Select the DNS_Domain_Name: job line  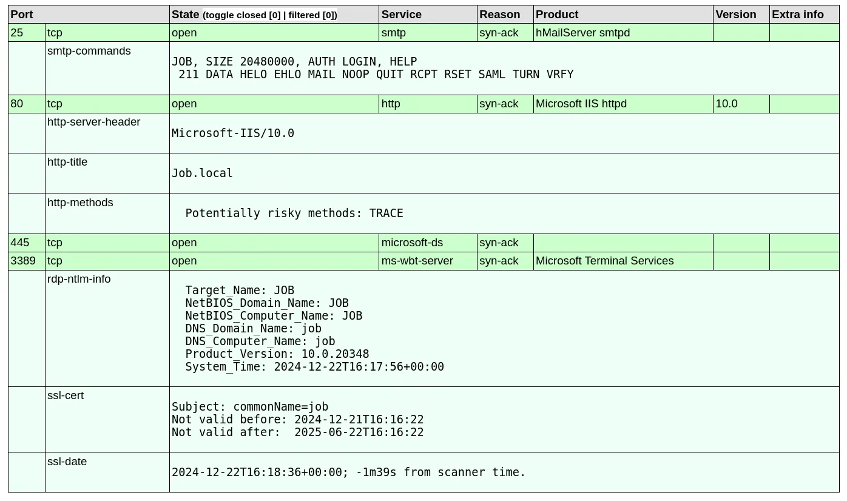click(254, 329)
